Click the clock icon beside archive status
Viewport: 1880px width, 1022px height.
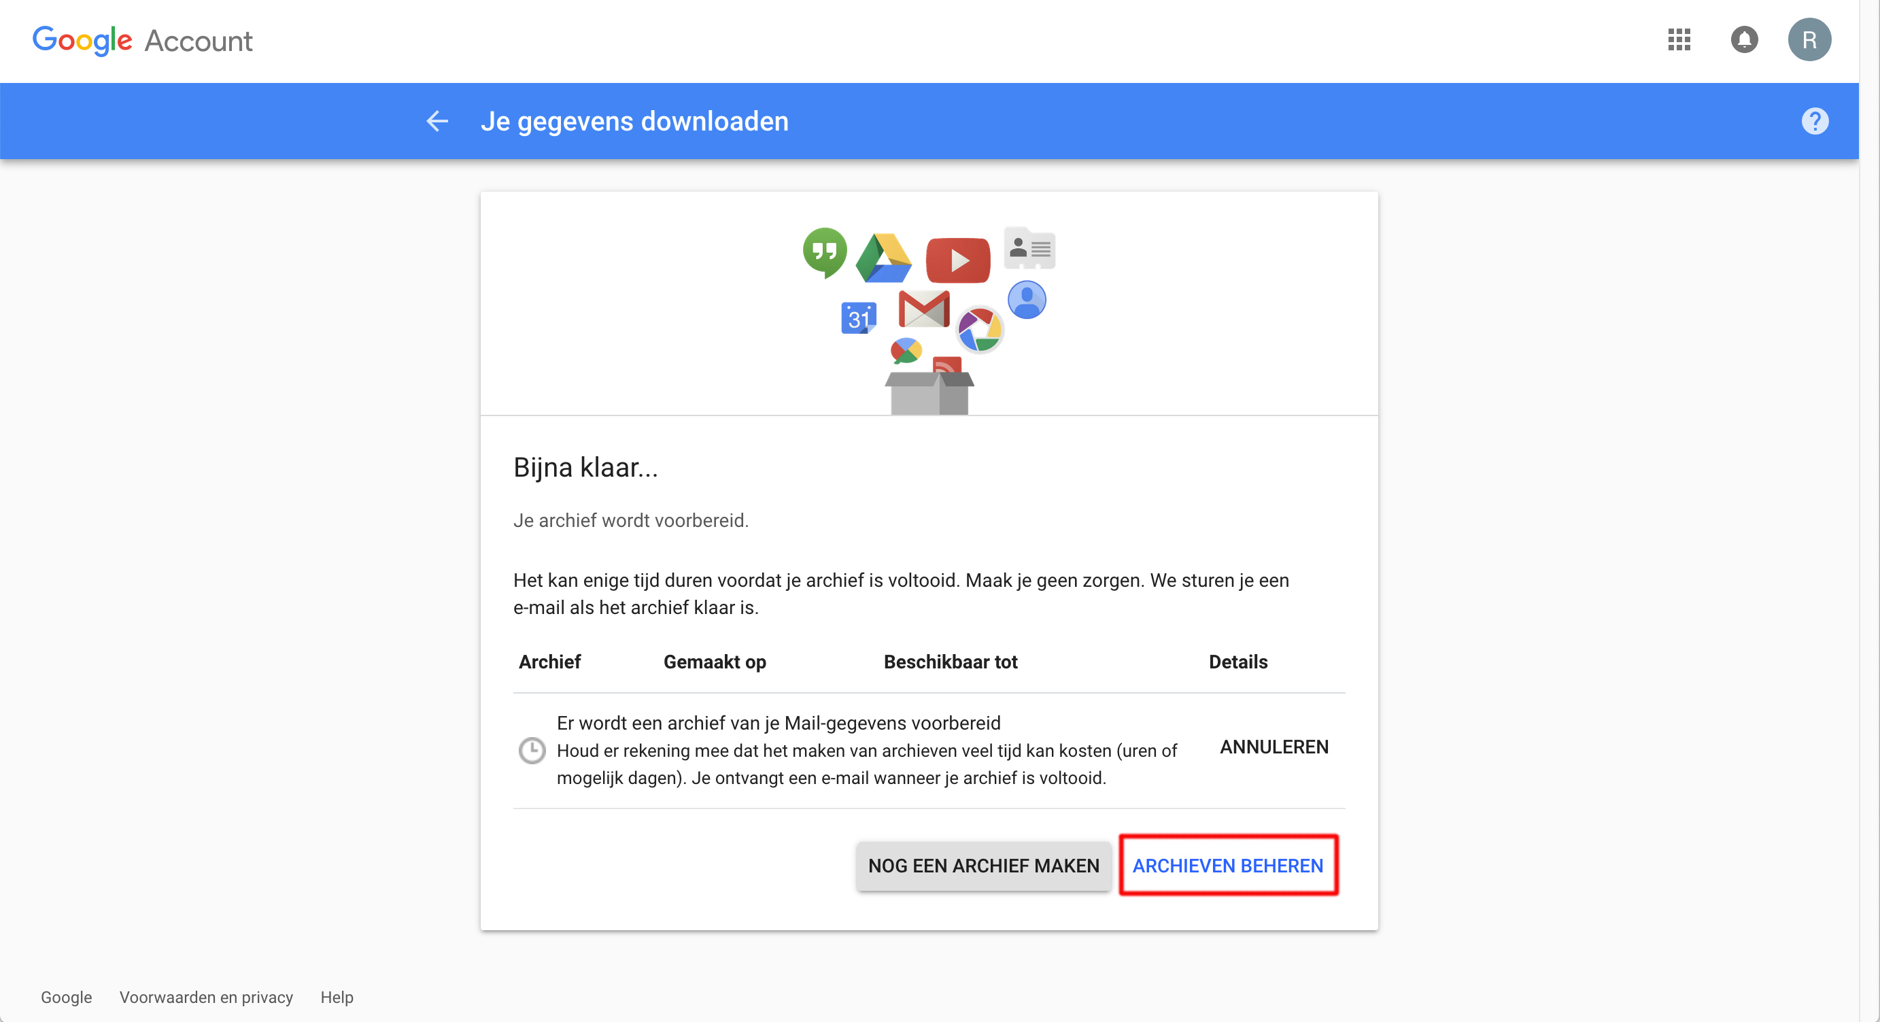(531, 751)
